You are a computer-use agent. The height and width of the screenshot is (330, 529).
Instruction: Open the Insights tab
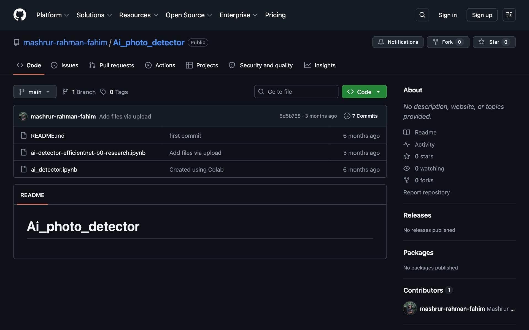[320, 65]
